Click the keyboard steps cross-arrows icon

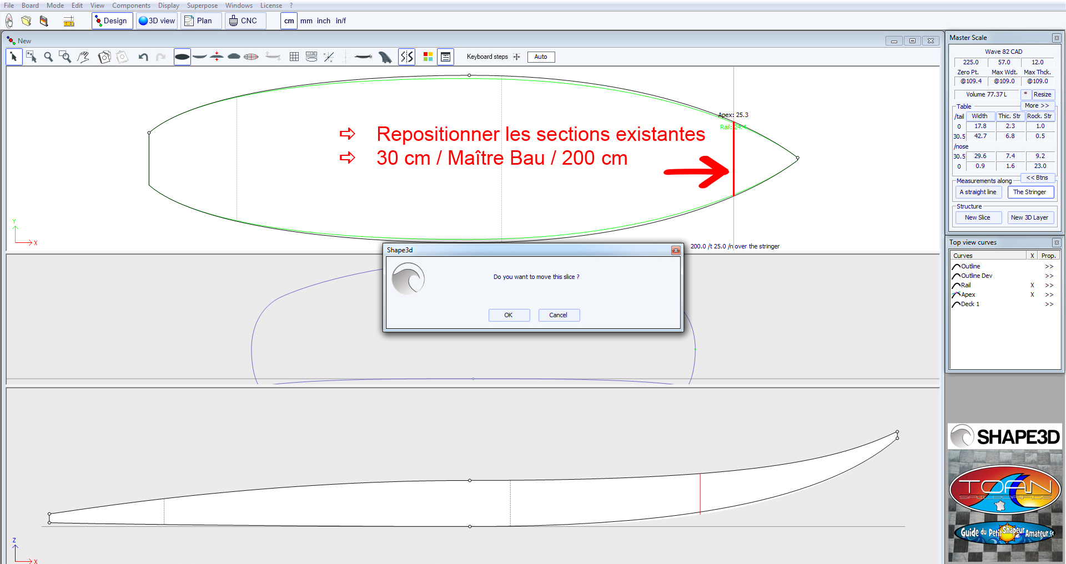tap(516, 57)
